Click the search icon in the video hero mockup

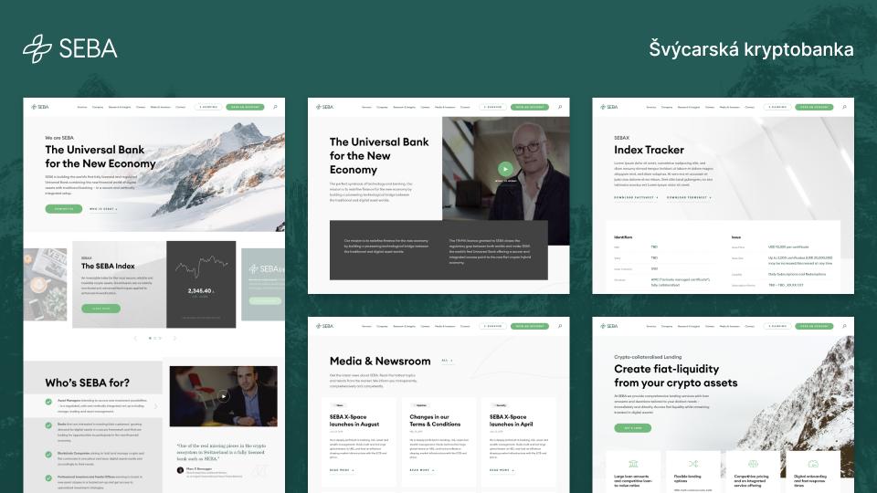tap(560, 107)
